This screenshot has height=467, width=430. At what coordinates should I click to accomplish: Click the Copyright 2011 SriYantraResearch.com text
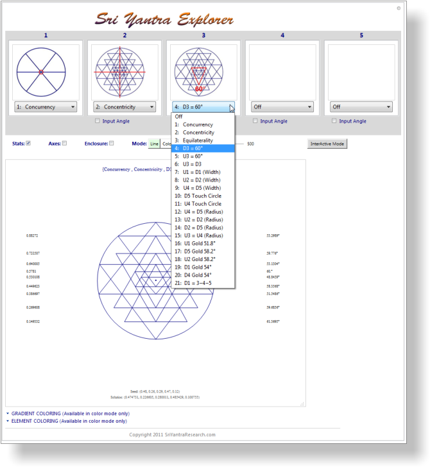172,434
